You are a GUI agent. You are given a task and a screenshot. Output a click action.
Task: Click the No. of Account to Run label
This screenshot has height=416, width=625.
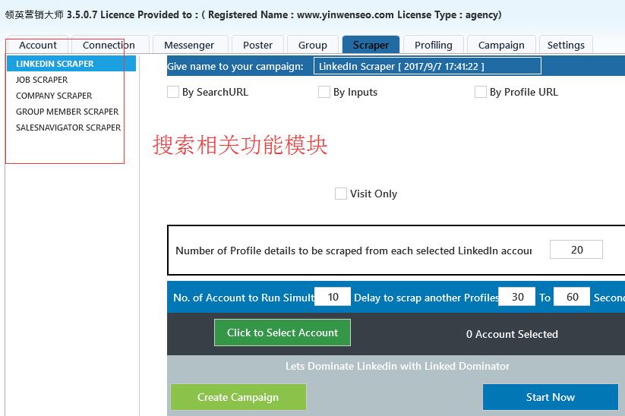pos(244,298)
